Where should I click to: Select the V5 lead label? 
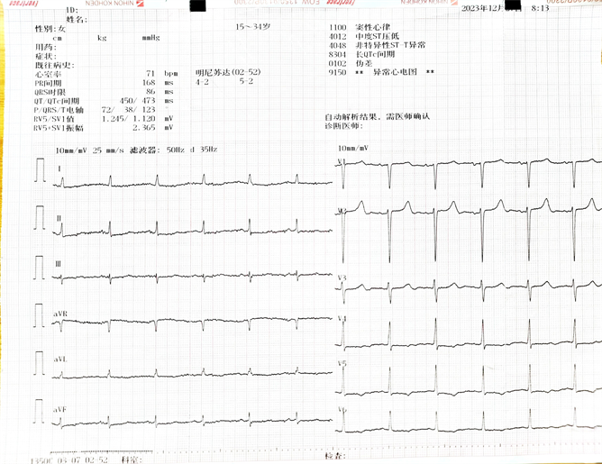coord(342,363)
